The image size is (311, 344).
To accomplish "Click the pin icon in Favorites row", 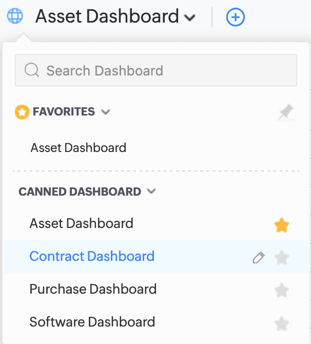I will (x=285, y=112).
